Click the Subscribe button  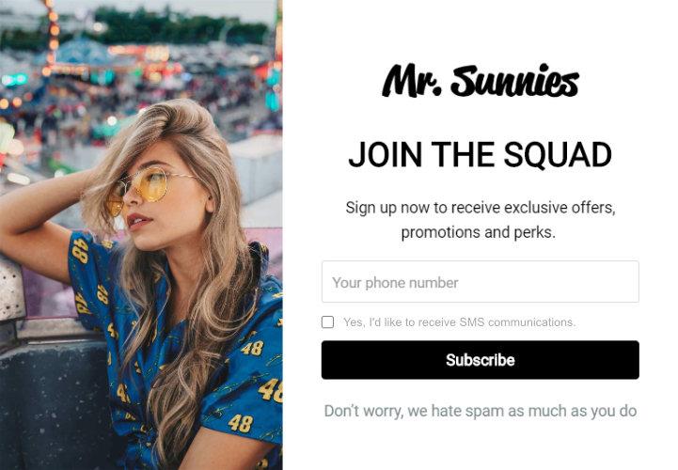(480, 360)
